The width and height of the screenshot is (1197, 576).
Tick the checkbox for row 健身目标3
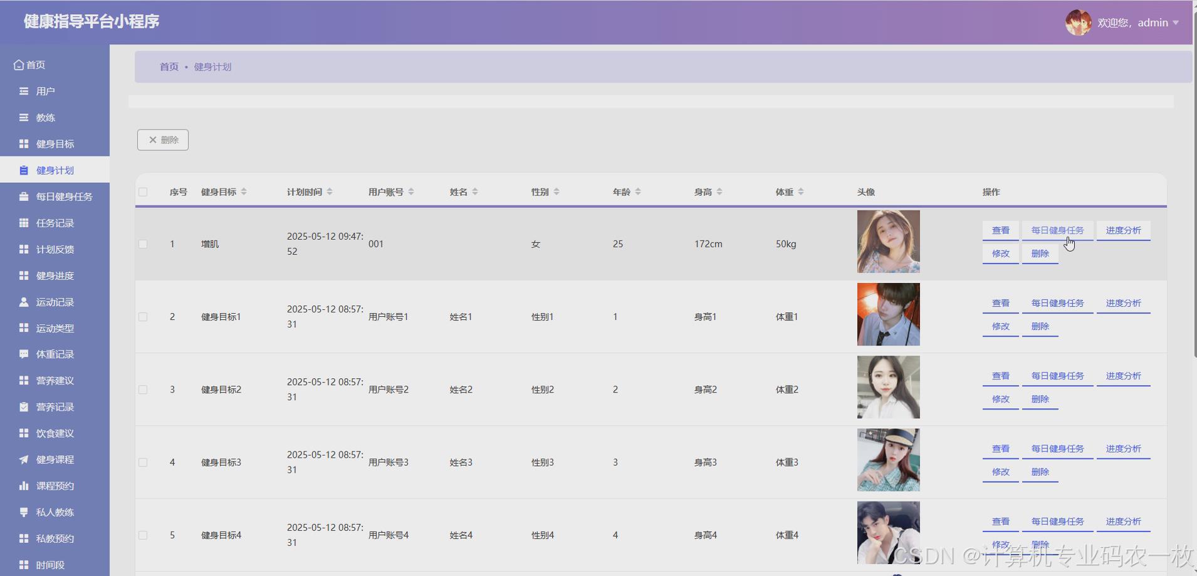click(x=143, y=463)
